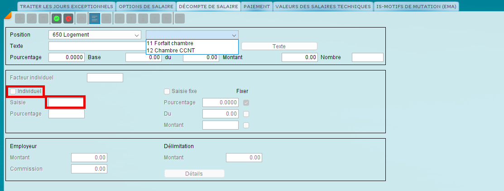
Task: Switch to Valeurs des salaires techniques tab
Action: pos(323,6)
